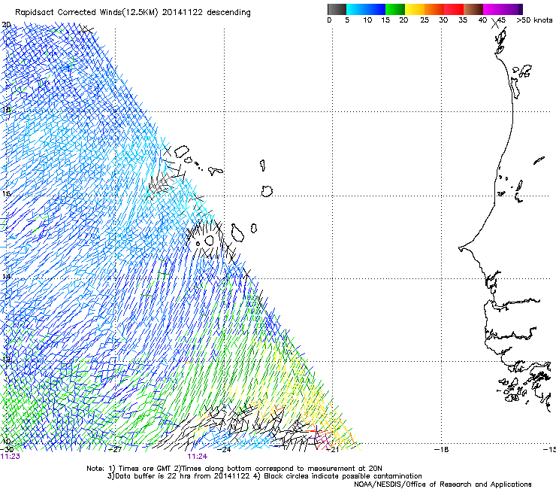Click the "16" latitude label
Image resolution: width=556 pixels, height=489 pixels.
point(6,193)
